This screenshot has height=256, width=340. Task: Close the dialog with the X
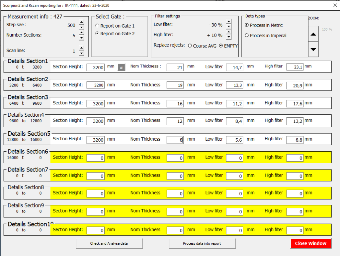335,5
